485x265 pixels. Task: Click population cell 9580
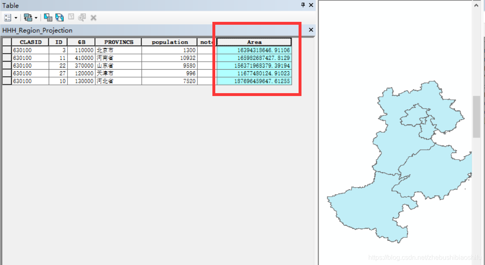170,66
